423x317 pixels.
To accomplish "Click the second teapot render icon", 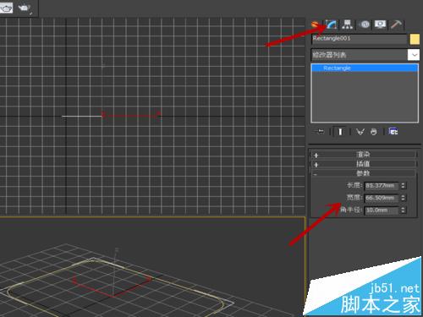I will coord(25,8).
